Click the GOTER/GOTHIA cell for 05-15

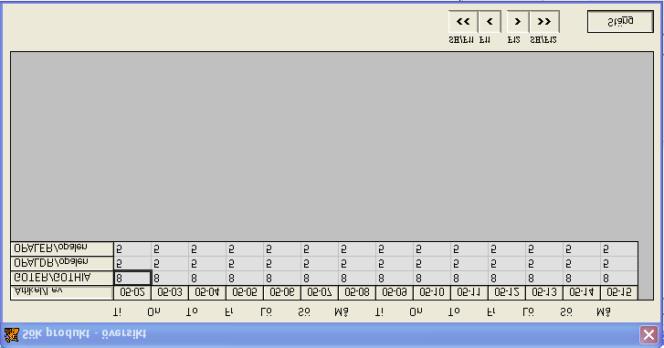tap(619, 279)
